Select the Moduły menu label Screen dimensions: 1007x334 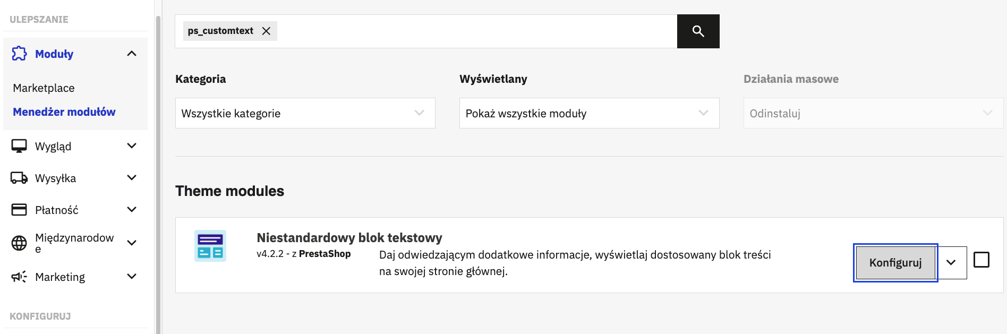(54, 54)
